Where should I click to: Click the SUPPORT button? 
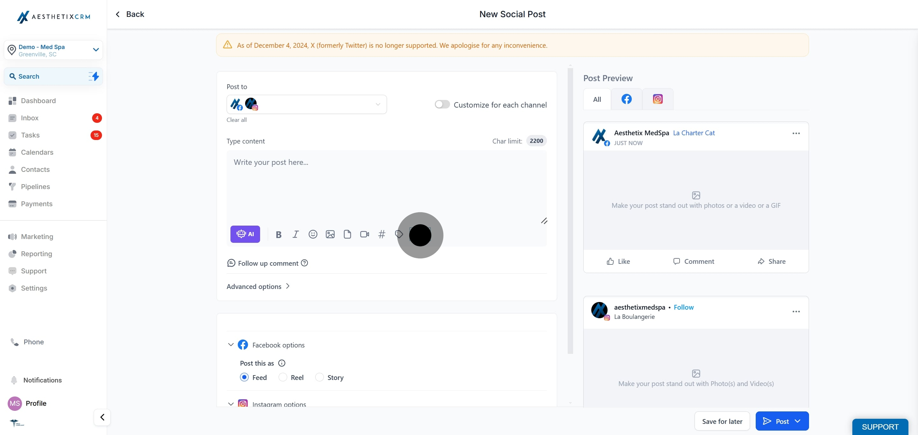[880, 426]
